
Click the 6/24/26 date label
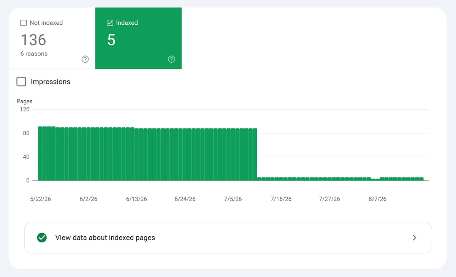(185, 199)
